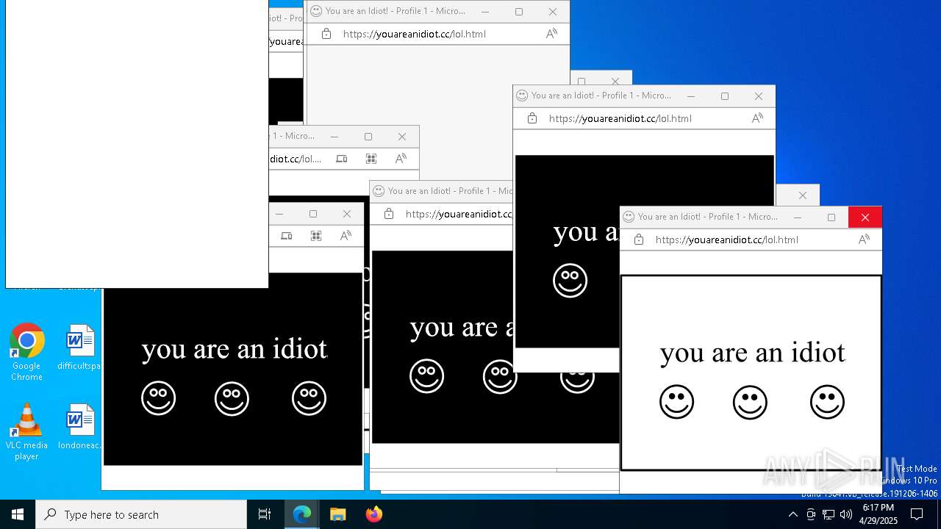The image size is (941, 529).
Task: Click middle smiley on the white page
Action: pyautogui.click(x=750, y=403)
